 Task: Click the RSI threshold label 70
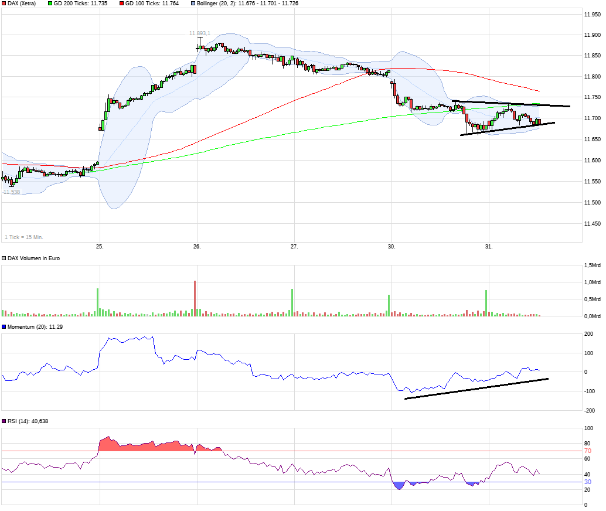pyautogui.click(x=588, y=451)
